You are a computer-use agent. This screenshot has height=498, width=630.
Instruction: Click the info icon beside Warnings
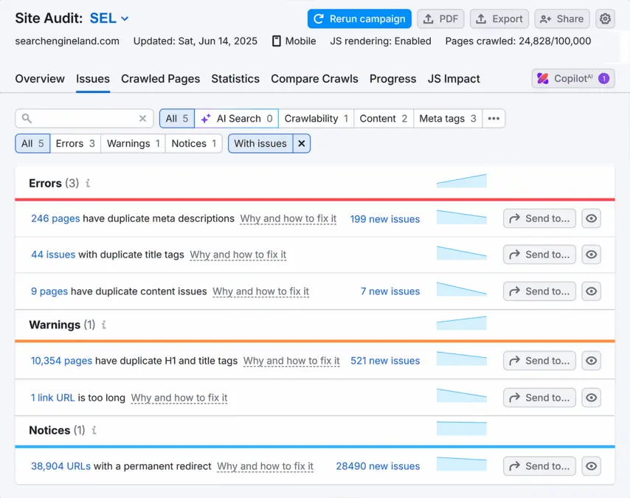(104, 325)
